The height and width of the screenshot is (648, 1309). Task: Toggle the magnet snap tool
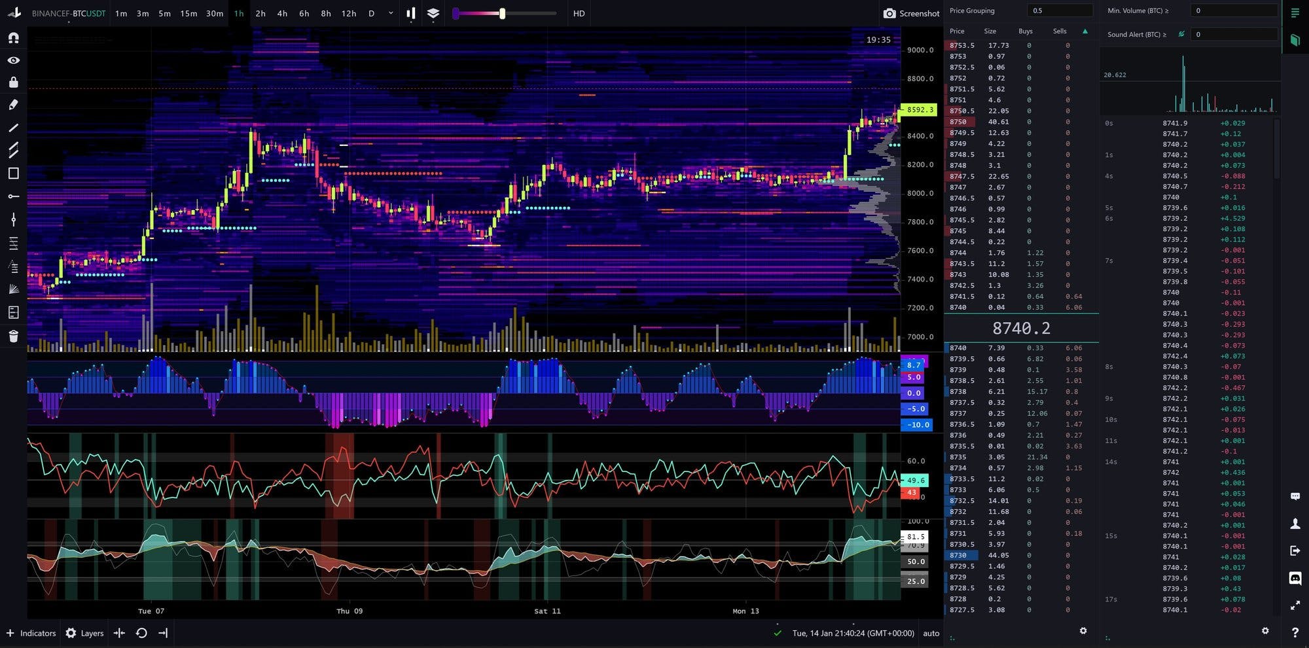tap(13, 38)
